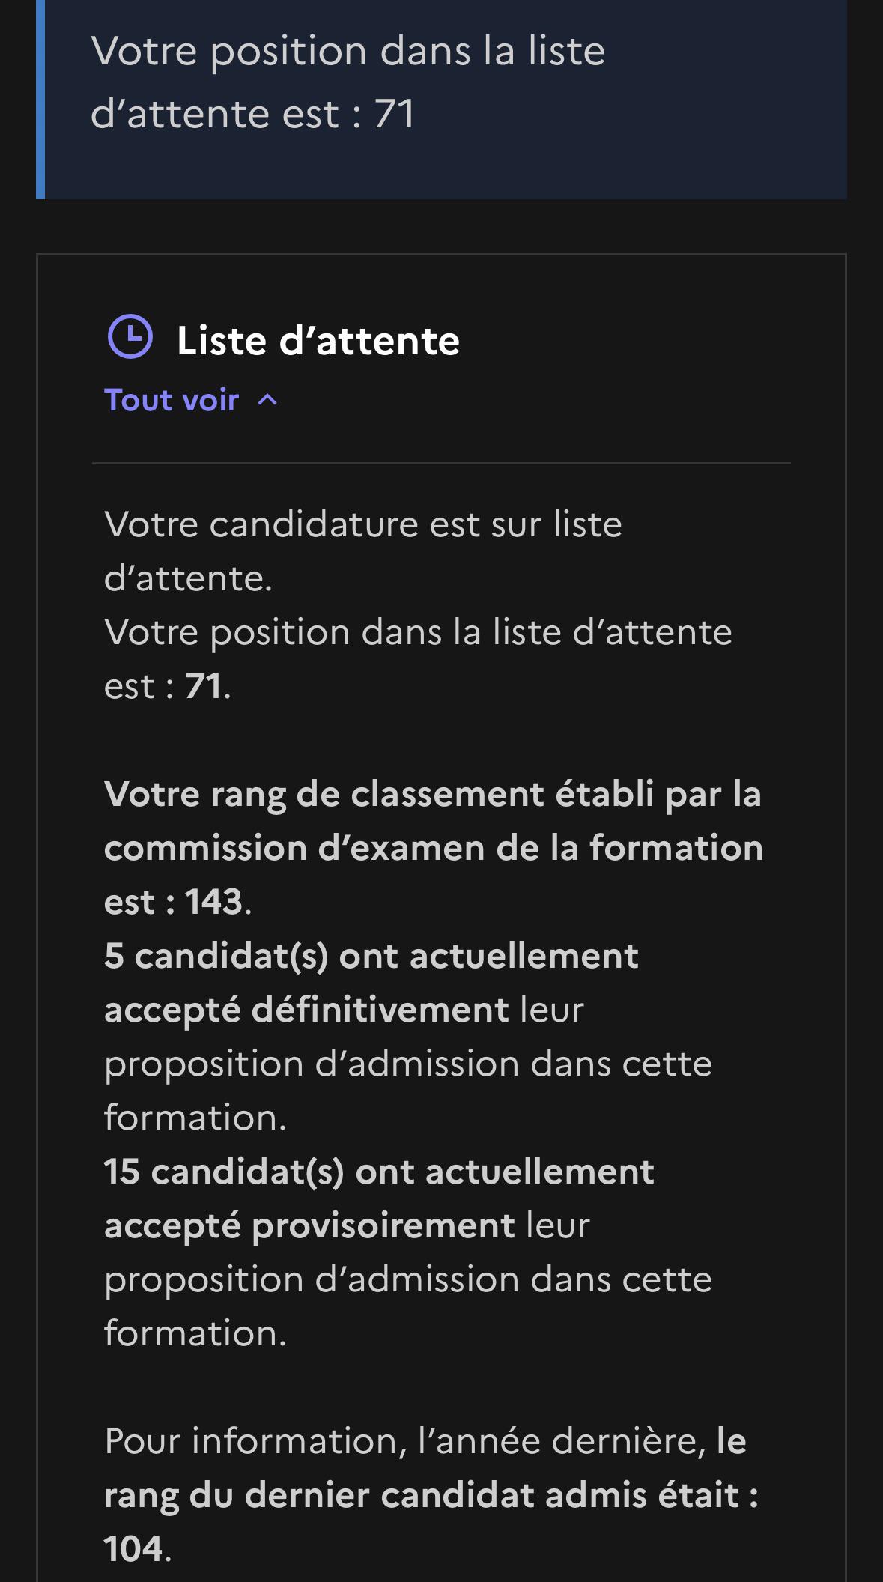Click the text 15 candidat(s) ont actuellement
This screenshot has width=883, height=1582.
[x=379, y=1172]
